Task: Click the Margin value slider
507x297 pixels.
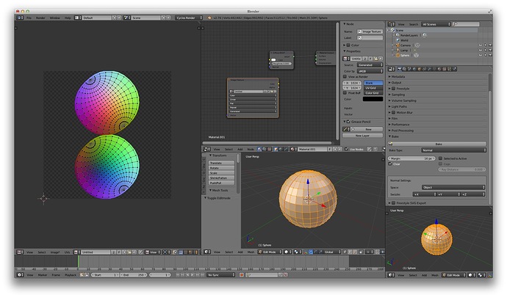Action: tap(411, 158)
